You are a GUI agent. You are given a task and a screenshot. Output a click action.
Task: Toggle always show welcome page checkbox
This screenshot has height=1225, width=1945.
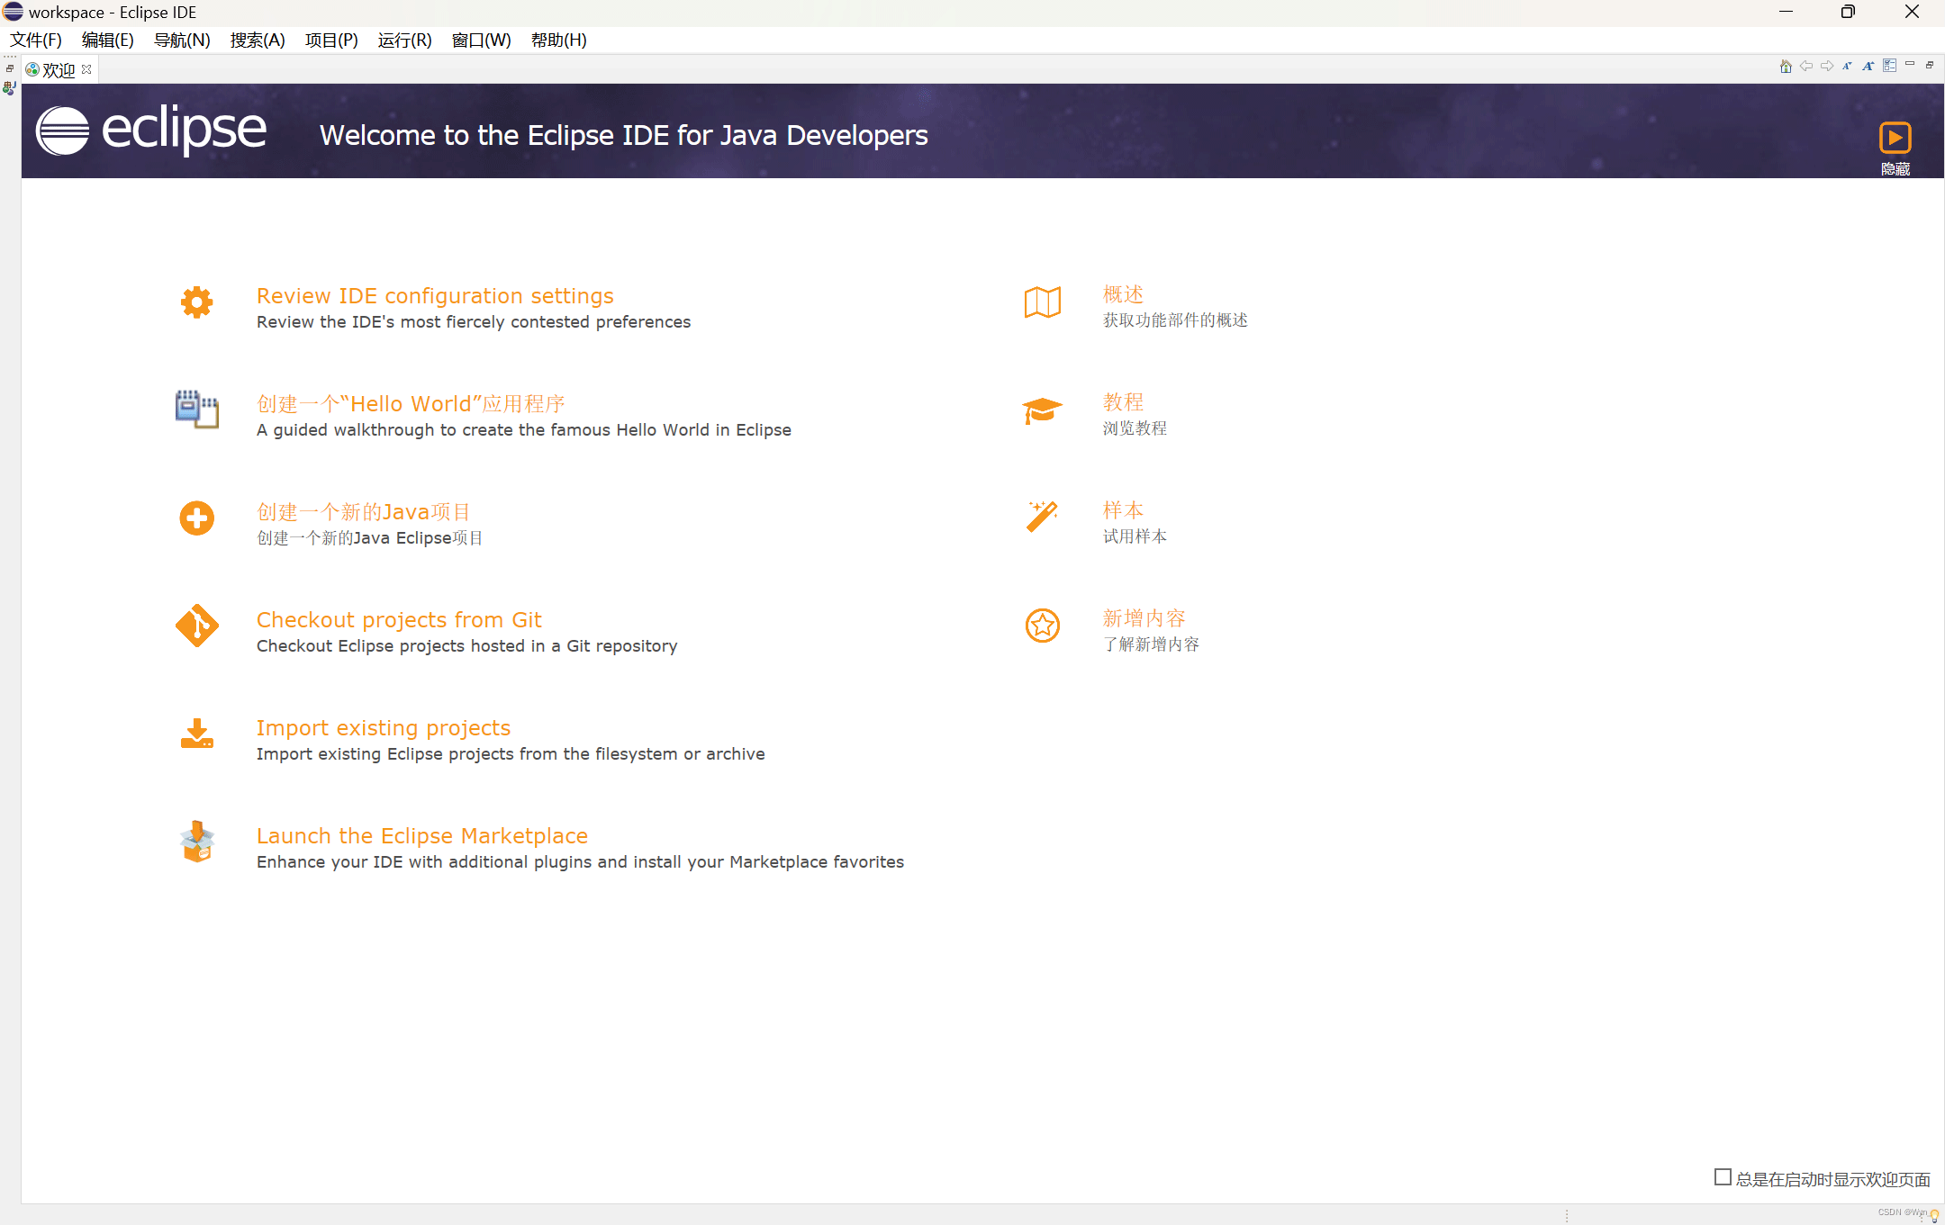[1723, 1177]
